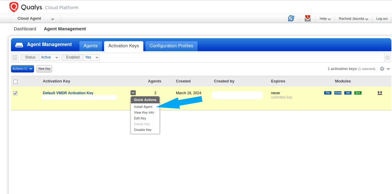Sort by the Created by column header
The height and width of the screenshot is (194, 392).
224,81
